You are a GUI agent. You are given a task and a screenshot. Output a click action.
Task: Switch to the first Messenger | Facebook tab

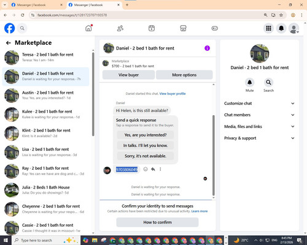tap(37, 5)
